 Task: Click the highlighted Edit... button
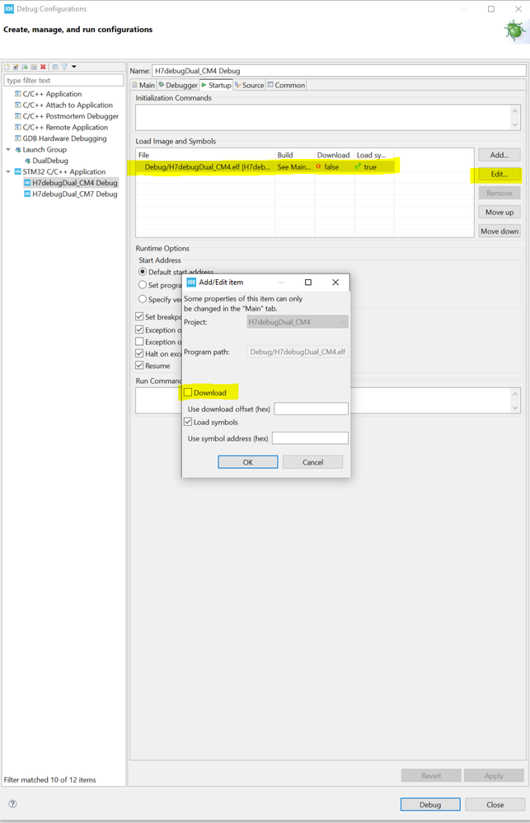tap(499, 174)
